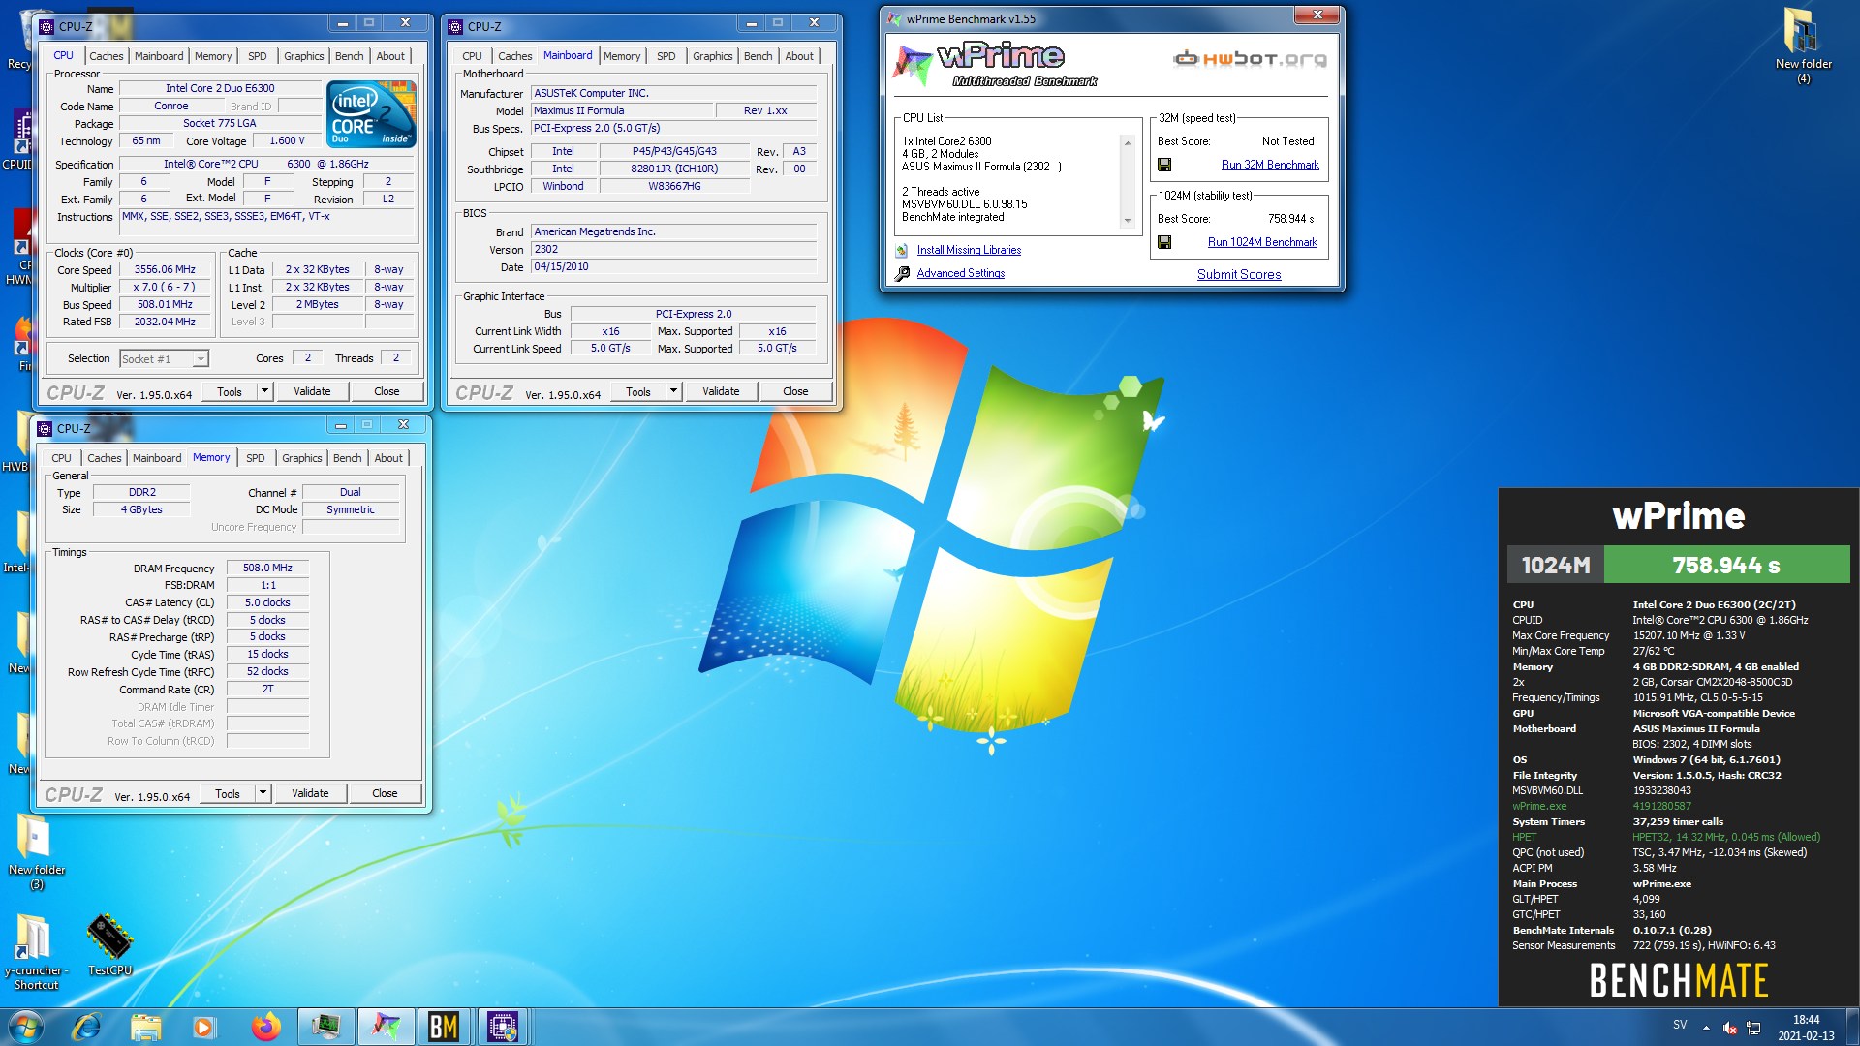Screen dimensions: 1860x1046
Task: Open the Start menu orb
Action: [x=26, y=1027]
